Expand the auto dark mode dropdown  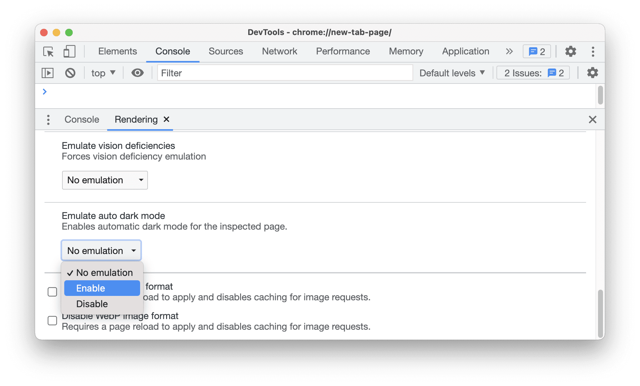[x=101, y=251]
